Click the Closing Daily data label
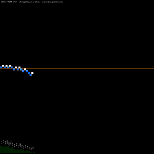 [x=26, y=2]
